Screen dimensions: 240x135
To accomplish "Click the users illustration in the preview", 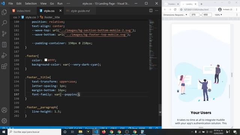I will tap(201, 82).
